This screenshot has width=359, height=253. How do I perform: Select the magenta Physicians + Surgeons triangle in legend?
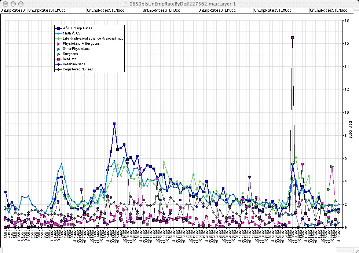[x=58, y=44]
